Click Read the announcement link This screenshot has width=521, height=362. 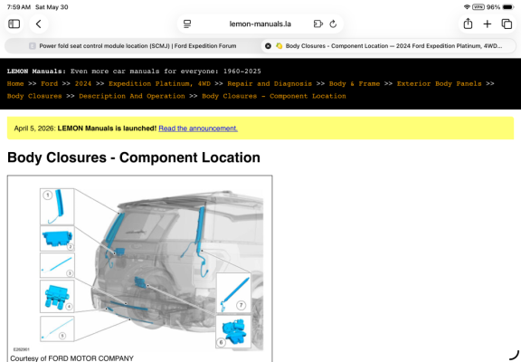coord(198,129)
